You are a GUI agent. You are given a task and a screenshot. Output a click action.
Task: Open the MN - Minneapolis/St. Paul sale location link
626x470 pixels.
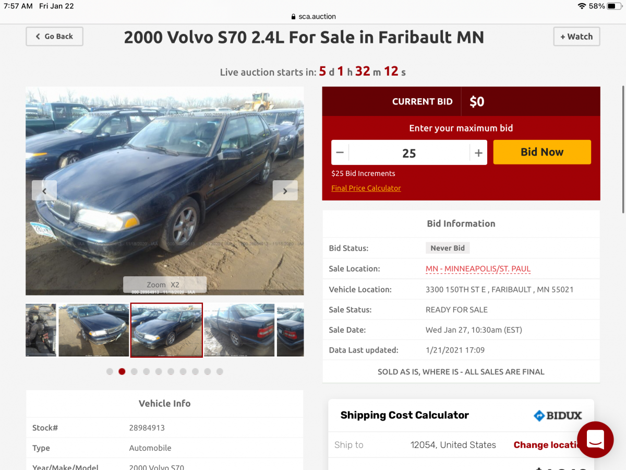(x=478, y=268)
